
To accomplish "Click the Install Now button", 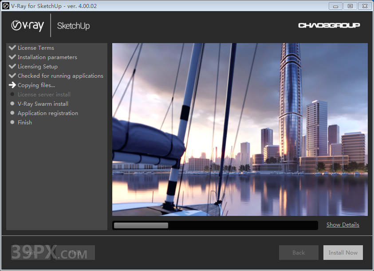I will pos(343,253).
